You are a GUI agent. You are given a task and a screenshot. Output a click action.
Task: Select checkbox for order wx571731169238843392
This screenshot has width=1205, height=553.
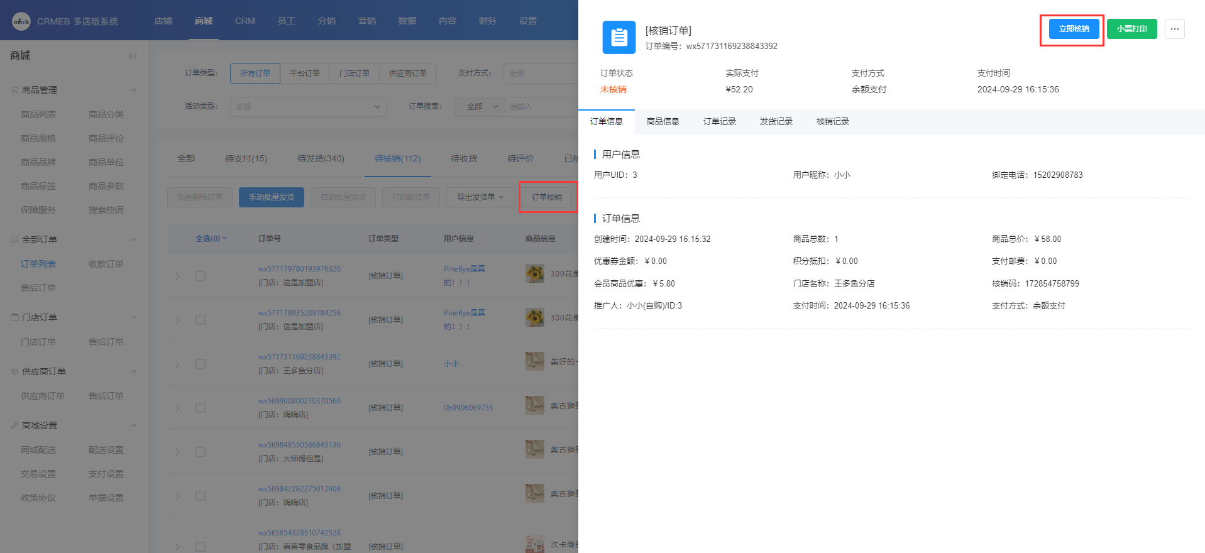(x=201, y=364)
